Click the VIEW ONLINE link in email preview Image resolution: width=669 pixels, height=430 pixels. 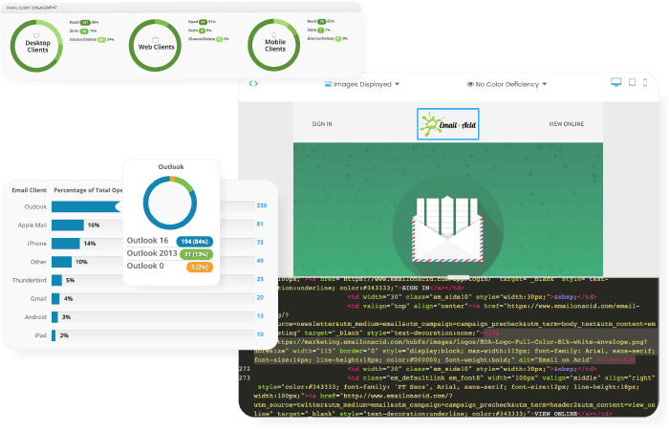[566, 123]
